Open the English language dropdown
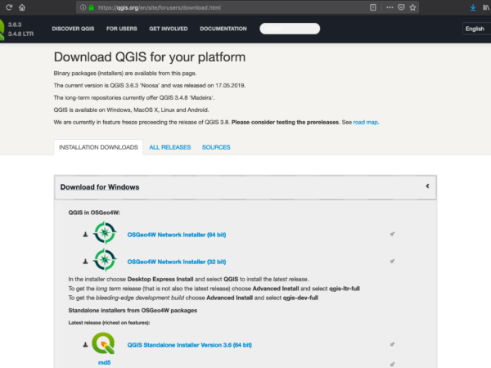This screenshot has height=368, width=491. point(476,29)
